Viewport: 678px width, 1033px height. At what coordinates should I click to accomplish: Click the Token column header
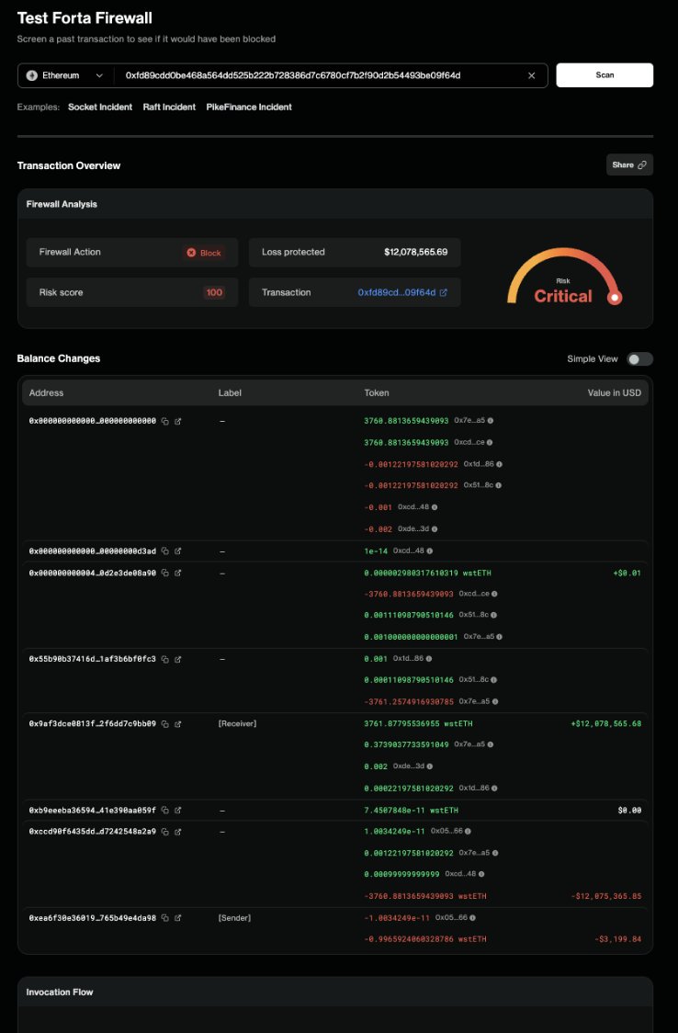[377, 392]
